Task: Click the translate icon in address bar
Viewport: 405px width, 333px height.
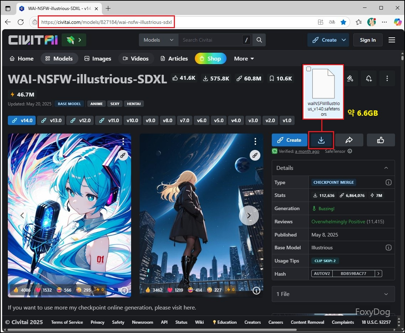Action: pos(332,22)
